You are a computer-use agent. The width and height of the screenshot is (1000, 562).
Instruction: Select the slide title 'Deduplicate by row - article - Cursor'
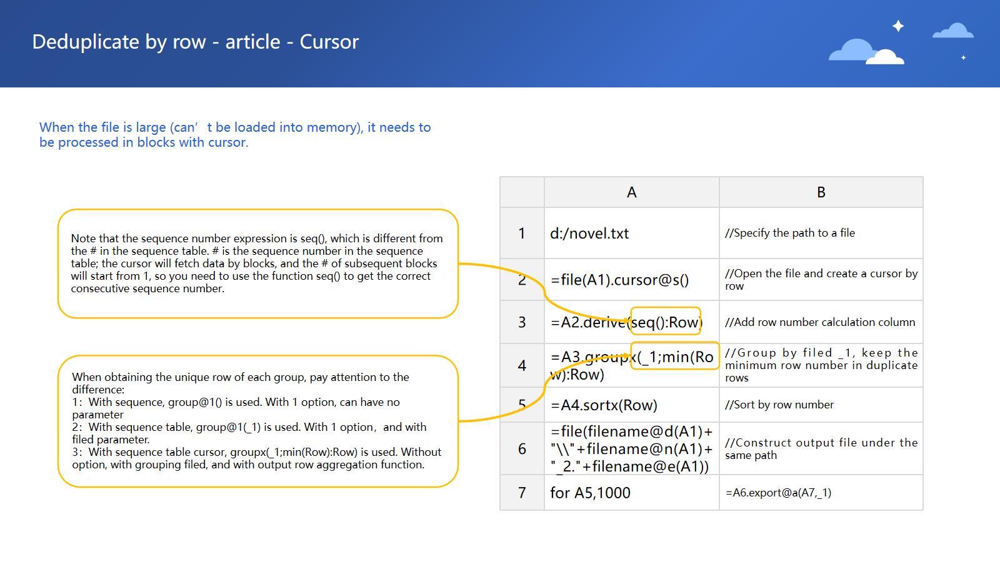[195, 42]
